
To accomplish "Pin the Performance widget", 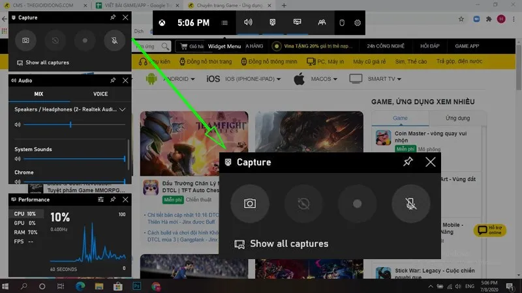I will pyautogui.click(x=113, y=199).
